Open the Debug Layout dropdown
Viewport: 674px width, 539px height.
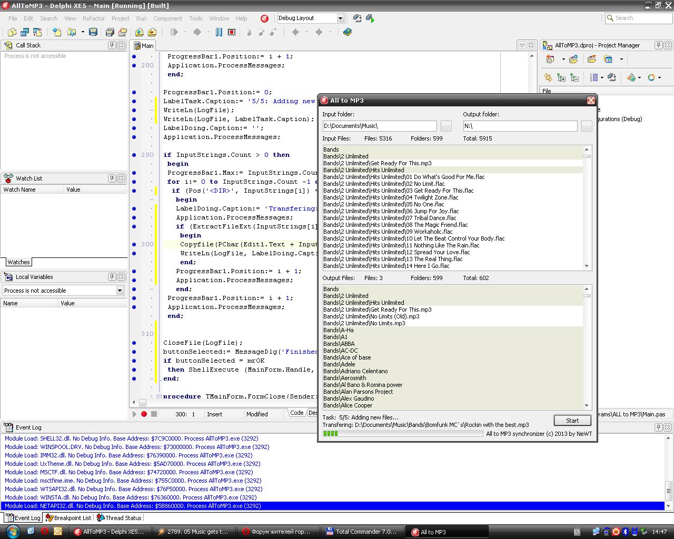tap(340, 18)
